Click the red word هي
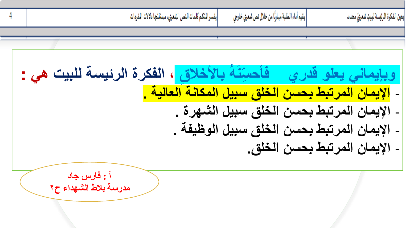Viewport: 406px width, 228px height. [x=39, y=74]
